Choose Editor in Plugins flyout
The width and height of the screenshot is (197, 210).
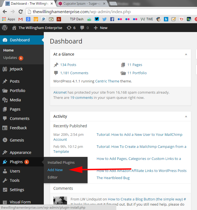pyautogui.click(x=53, y=177)
